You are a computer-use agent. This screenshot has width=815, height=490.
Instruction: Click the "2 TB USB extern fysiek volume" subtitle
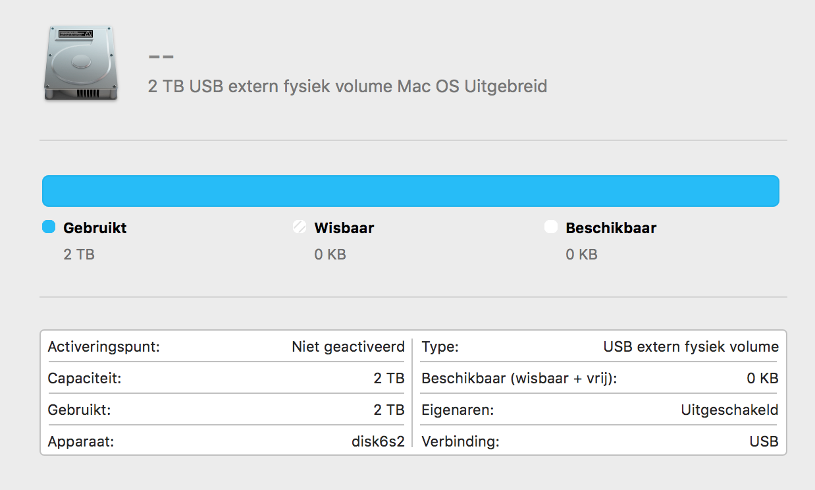(348, 86)
